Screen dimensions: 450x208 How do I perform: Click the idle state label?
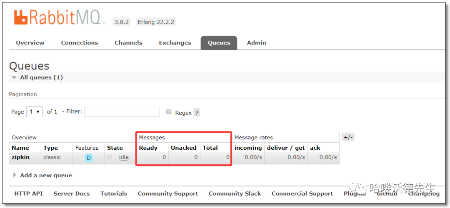click(x=124, y=157)
